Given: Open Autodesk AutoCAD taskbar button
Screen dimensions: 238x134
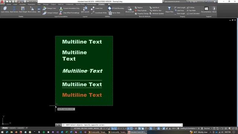Looking at the screenshot, I should click(x=137, y=132).
